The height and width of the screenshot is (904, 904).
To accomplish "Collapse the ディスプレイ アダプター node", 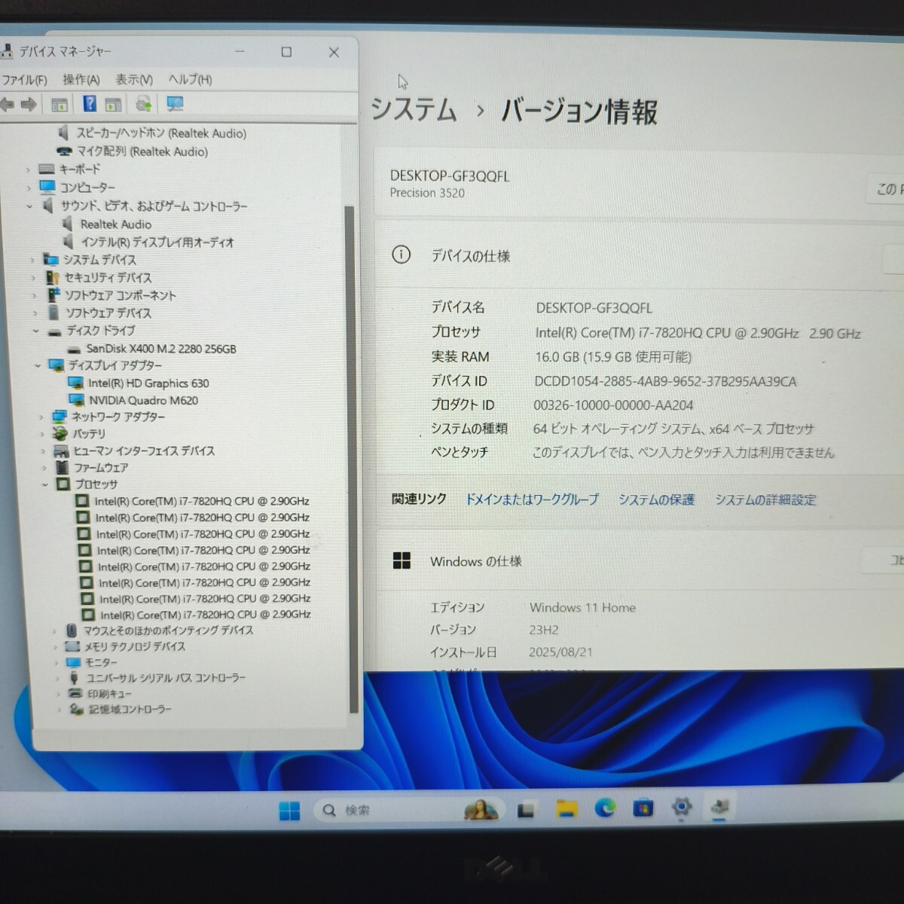I will tap(38, 365).
